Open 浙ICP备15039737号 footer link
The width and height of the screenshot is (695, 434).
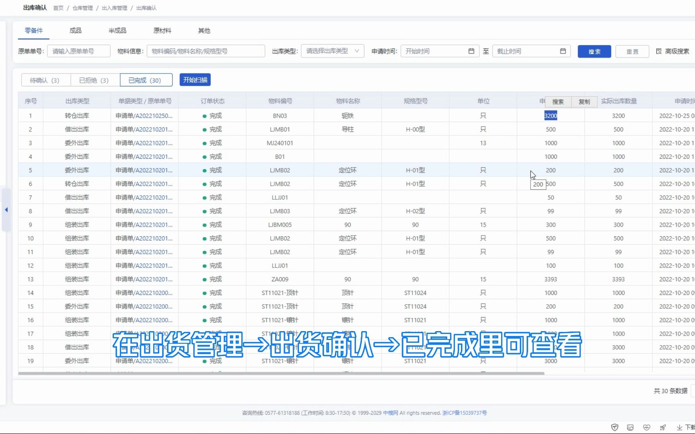[465, 413]
